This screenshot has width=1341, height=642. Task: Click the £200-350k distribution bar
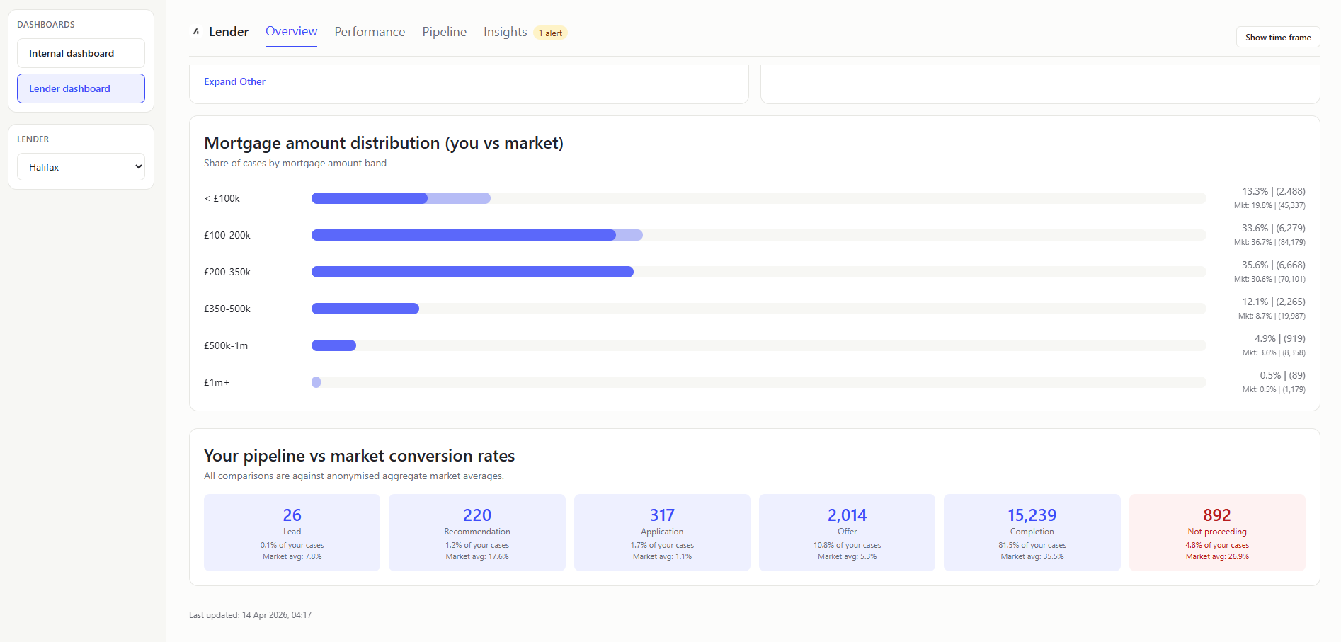coord(472,271)
